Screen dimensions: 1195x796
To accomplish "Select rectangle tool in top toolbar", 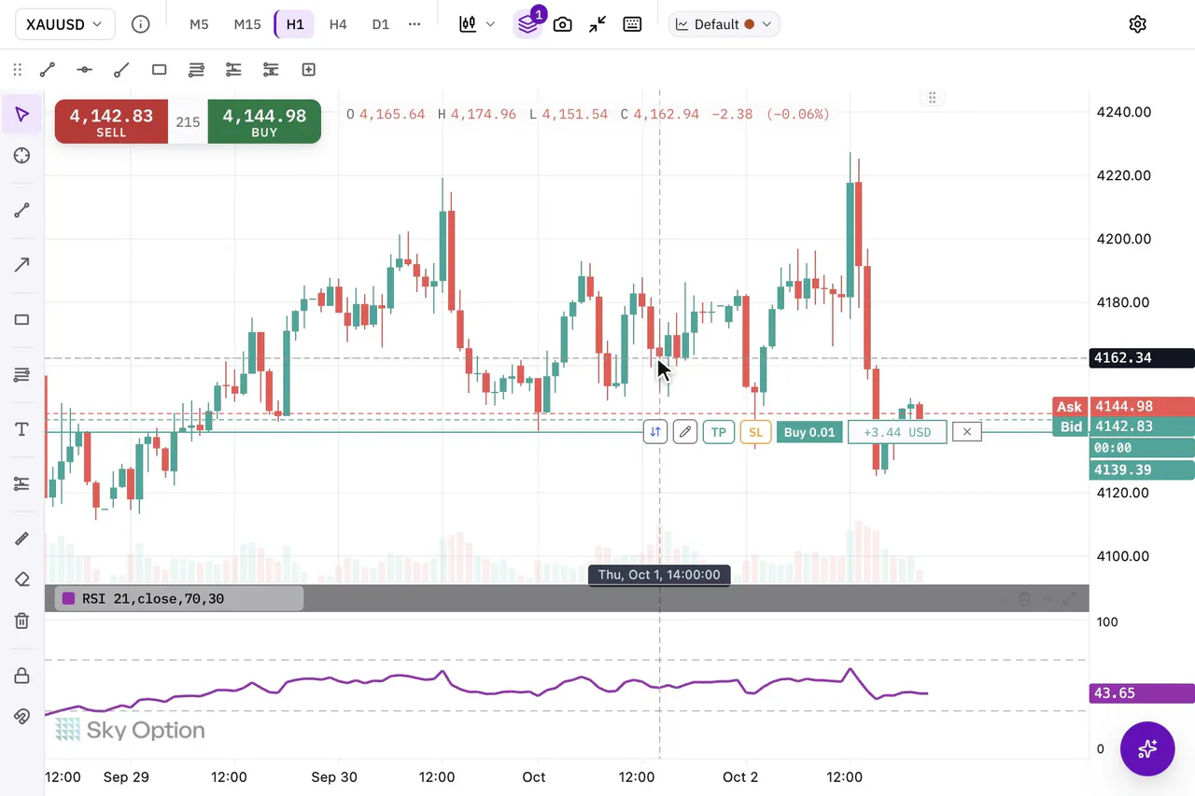I will click(x=159, y=69).
